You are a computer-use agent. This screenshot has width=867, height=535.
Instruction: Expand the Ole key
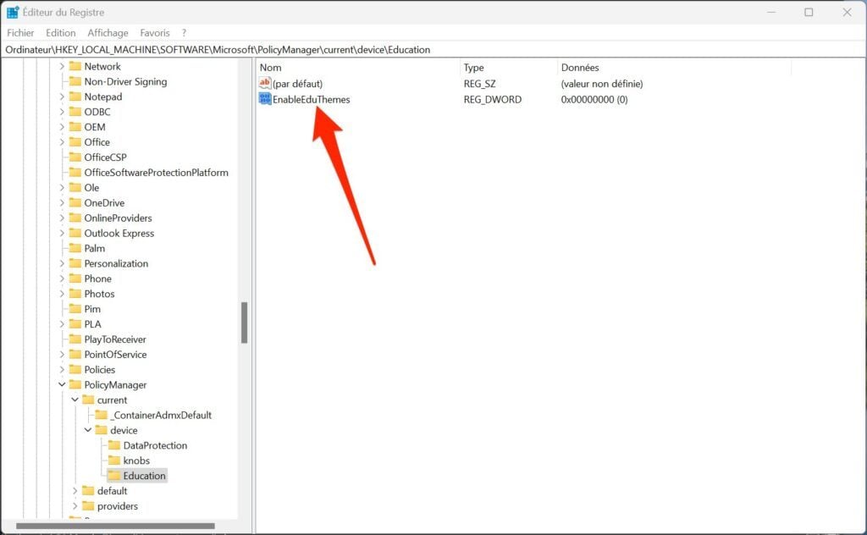pyautogui.click(x=62, y=188)
